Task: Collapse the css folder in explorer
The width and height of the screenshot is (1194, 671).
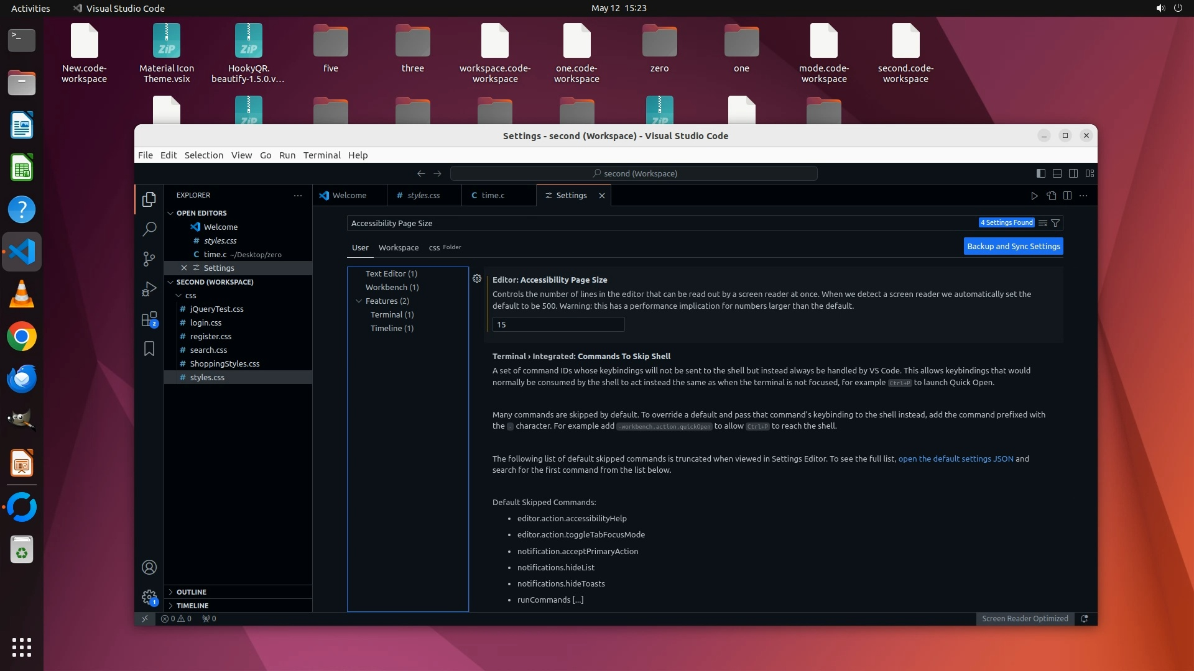Action: pos(179,296)
